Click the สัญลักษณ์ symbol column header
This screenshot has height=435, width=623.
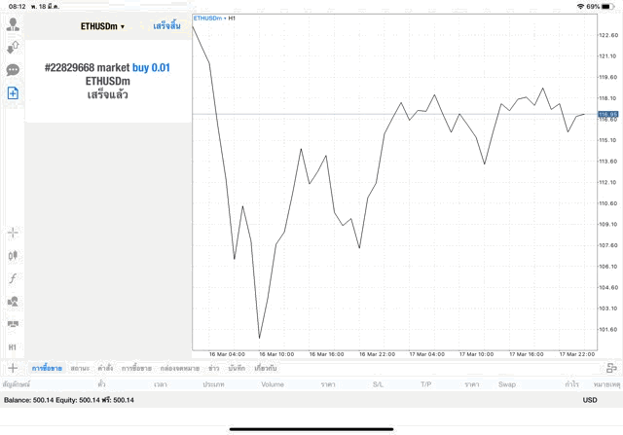(x=17, y=384)
